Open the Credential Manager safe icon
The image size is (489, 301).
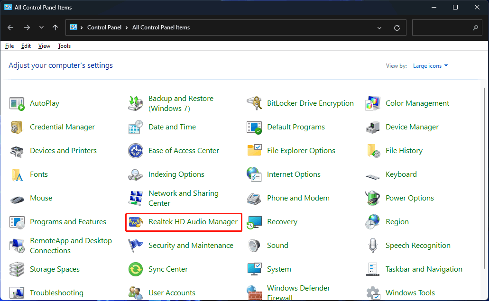pos(17,127)
